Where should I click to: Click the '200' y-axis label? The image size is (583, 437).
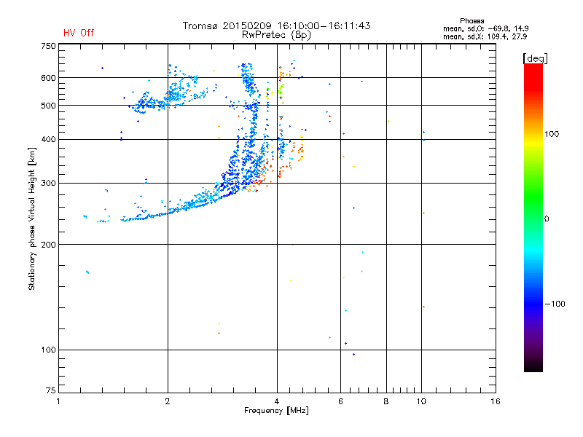[x=48, y=245]
